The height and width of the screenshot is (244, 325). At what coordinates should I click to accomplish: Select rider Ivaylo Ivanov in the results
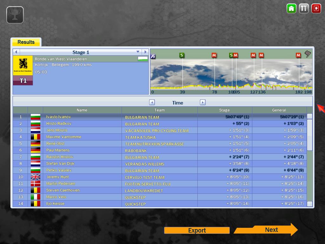point(58,117)
